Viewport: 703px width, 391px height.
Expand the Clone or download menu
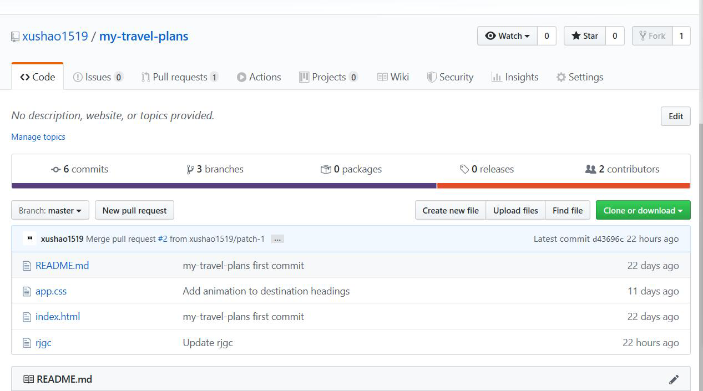[643, 211]
